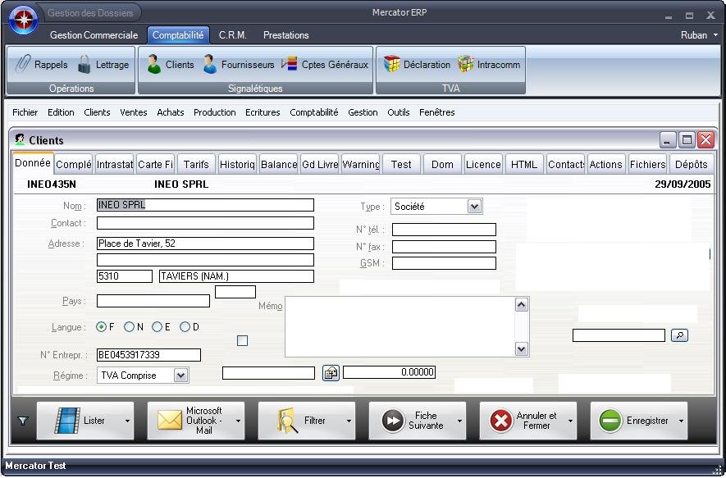Open Lettrage padlock tool
The height and width of the screenshot is (478, 726).
pyautogui.click(x=84, y=65)
